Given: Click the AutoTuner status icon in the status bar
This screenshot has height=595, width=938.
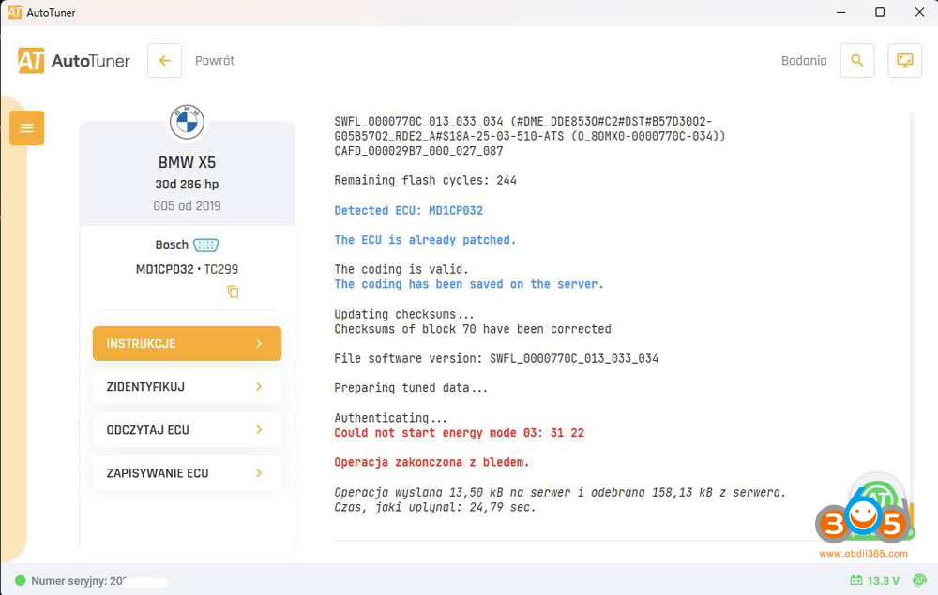Looking at the screenshot, I should (919, 580).
